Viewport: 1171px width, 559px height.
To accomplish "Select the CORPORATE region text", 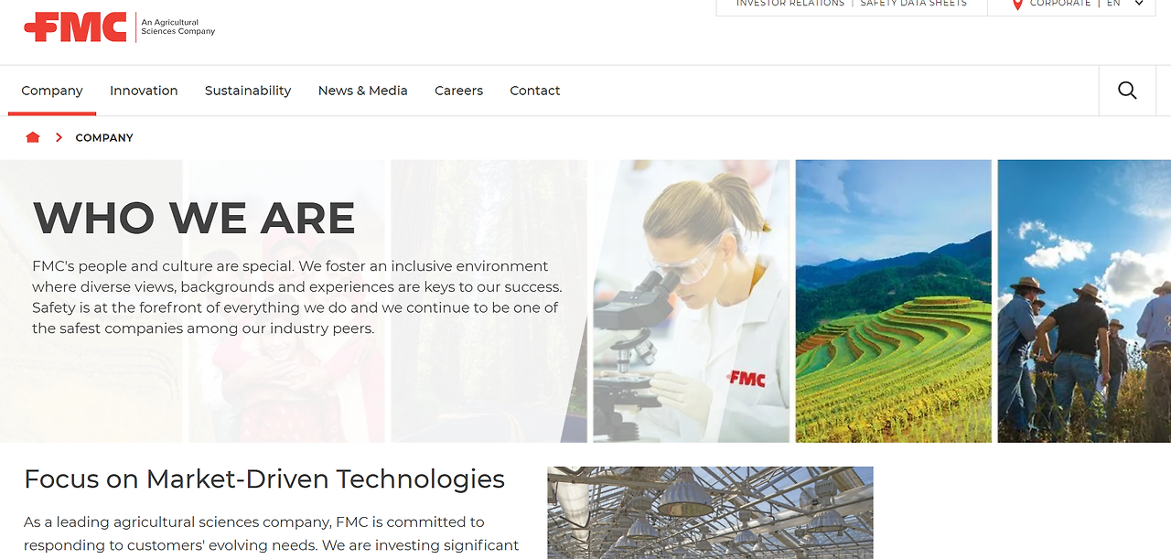I will click(1060, 4).
